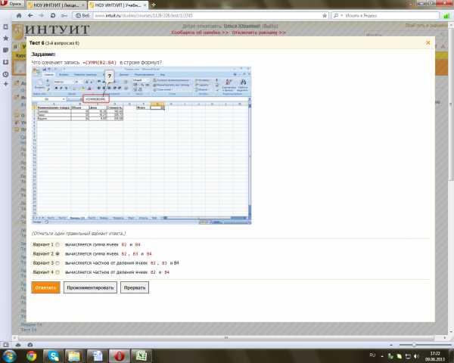Add a panel with the sidebar plus icon
This screenshot has height=363, width=454.
(5, 84)
